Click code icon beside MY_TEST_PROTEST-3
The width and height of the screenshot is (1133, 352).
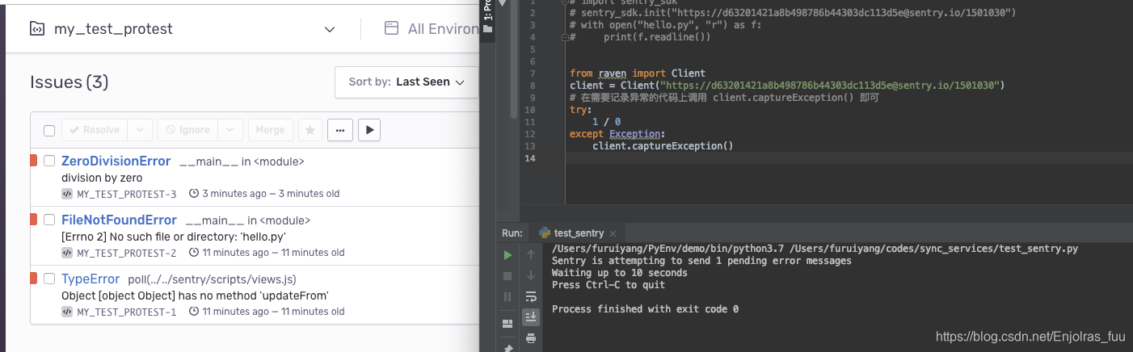coord(67,194)
